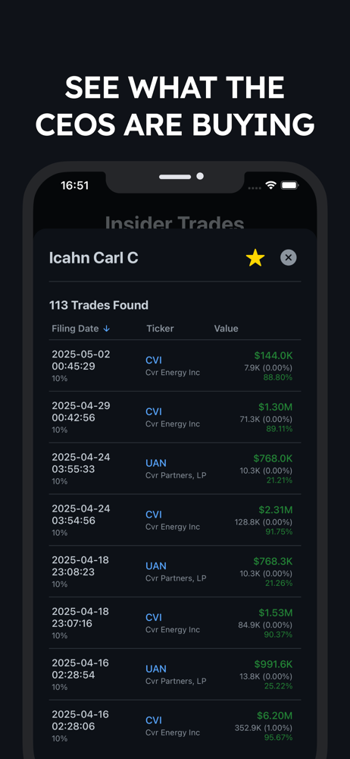This screenshot has width=350, height=759.
Task: Click the Ticker column header
Action: coord(160,329)
